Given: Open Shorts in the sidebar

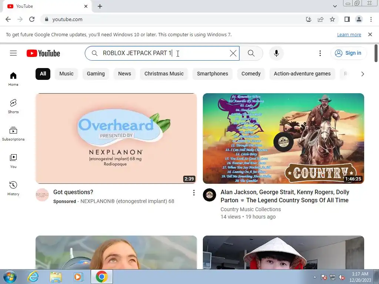Looking at the screenshot, I should (x=13, y=106).
